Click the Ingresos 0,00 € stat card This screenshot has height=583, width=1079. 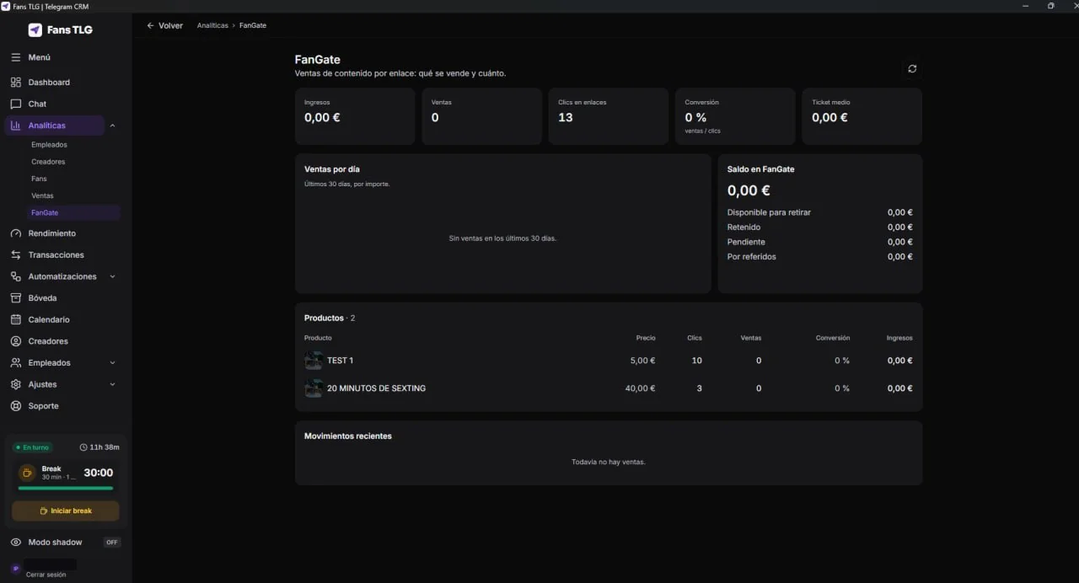(355, 116)
